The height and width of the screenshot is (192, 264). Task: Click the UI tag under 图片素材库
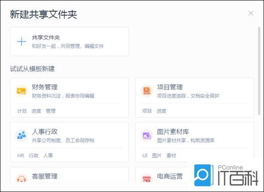point(145,155)
